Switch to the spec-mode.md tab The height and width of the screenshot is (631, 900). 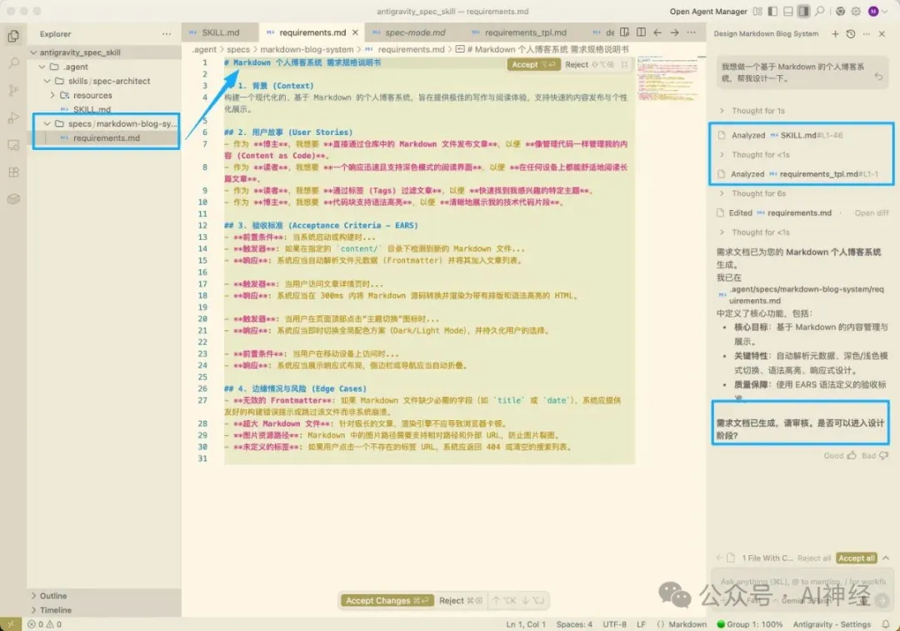pyautogui.click(x=414, y=33)
